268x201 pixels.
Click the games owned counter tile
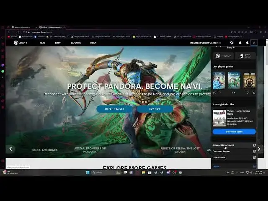(245, 56)
